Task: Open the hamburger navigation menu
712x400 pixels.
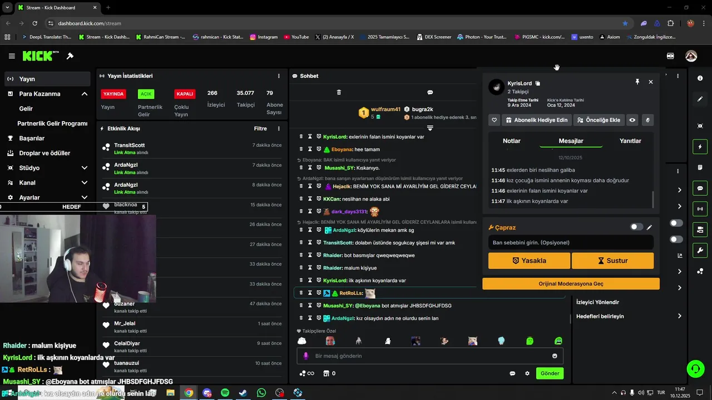Action: click(x=12, y=56)
